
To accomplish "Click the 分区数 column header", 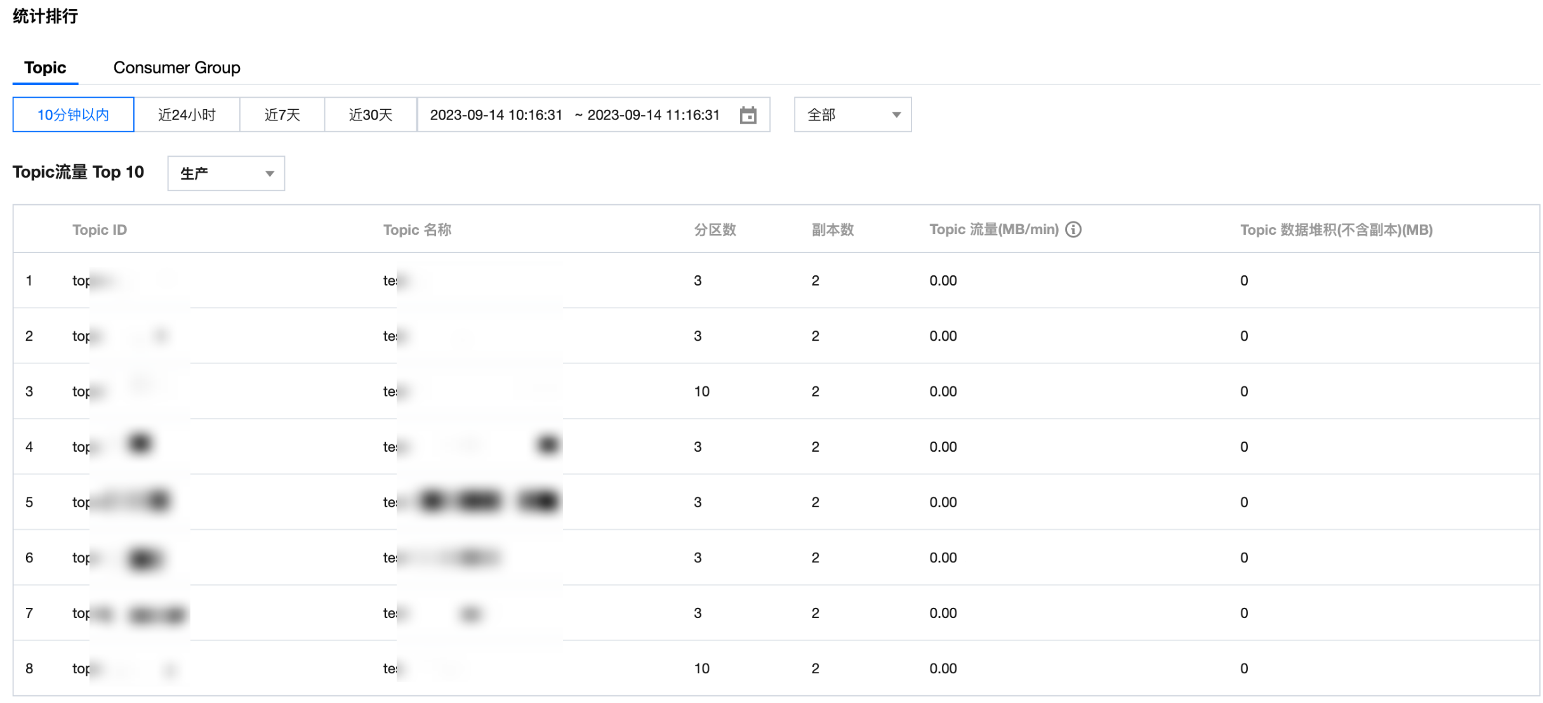I will tap(715, 230).
